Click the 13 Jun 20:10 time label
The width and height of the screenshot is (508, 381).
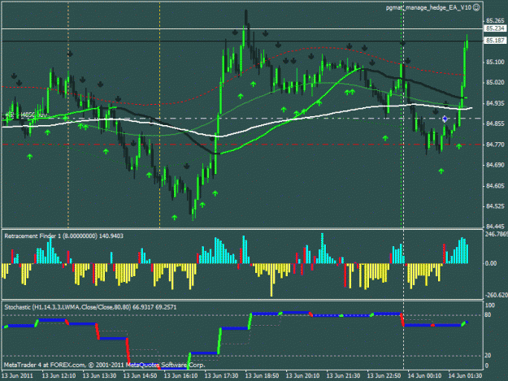pos(302,376)
